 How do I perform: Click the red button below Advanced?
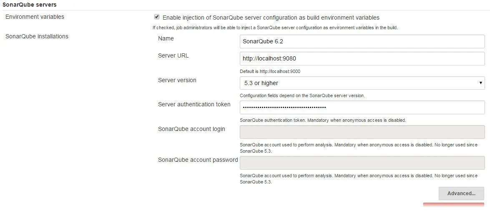click(453, 205)
